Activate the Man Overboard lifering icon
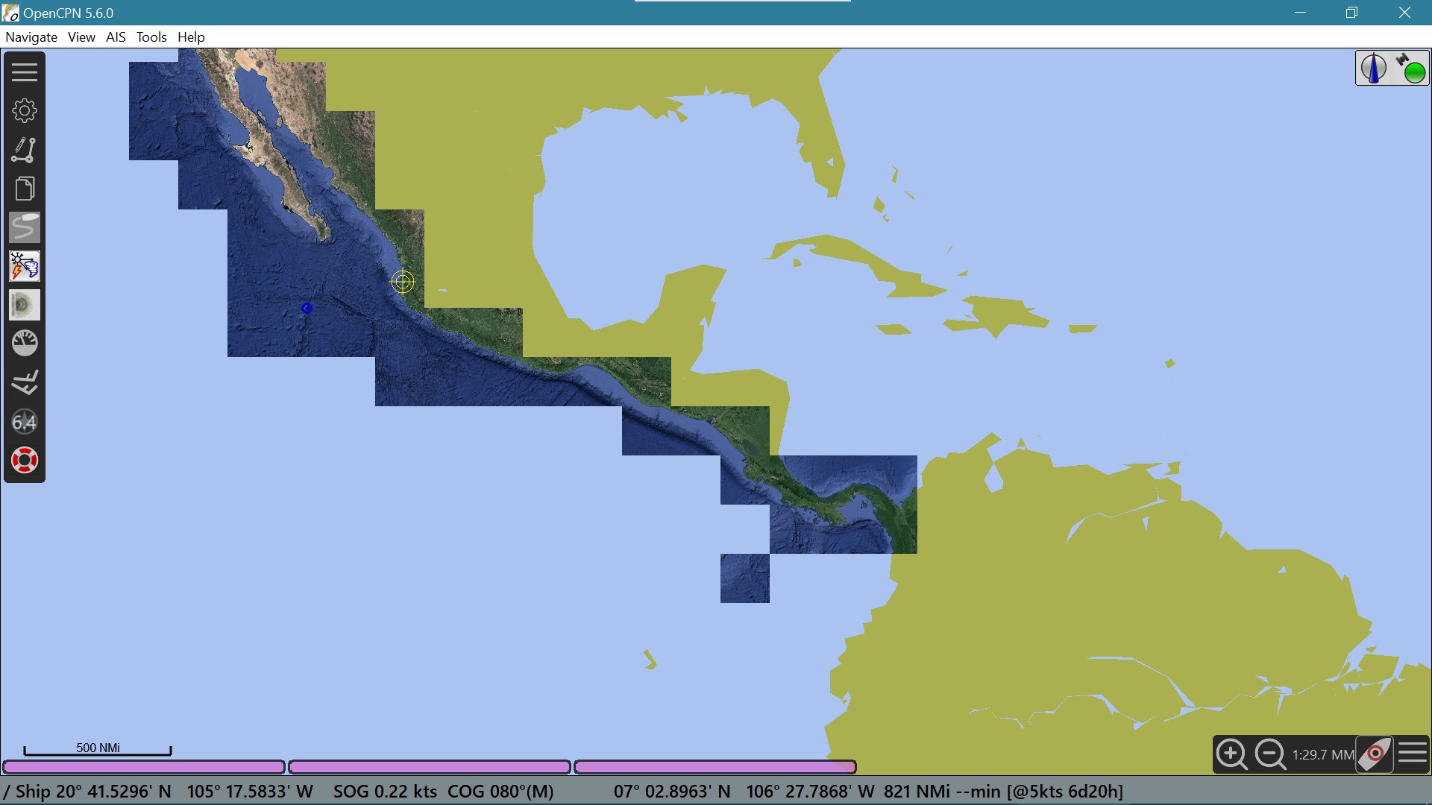The width and height of the screenshot is (1432, 805). 24,460
